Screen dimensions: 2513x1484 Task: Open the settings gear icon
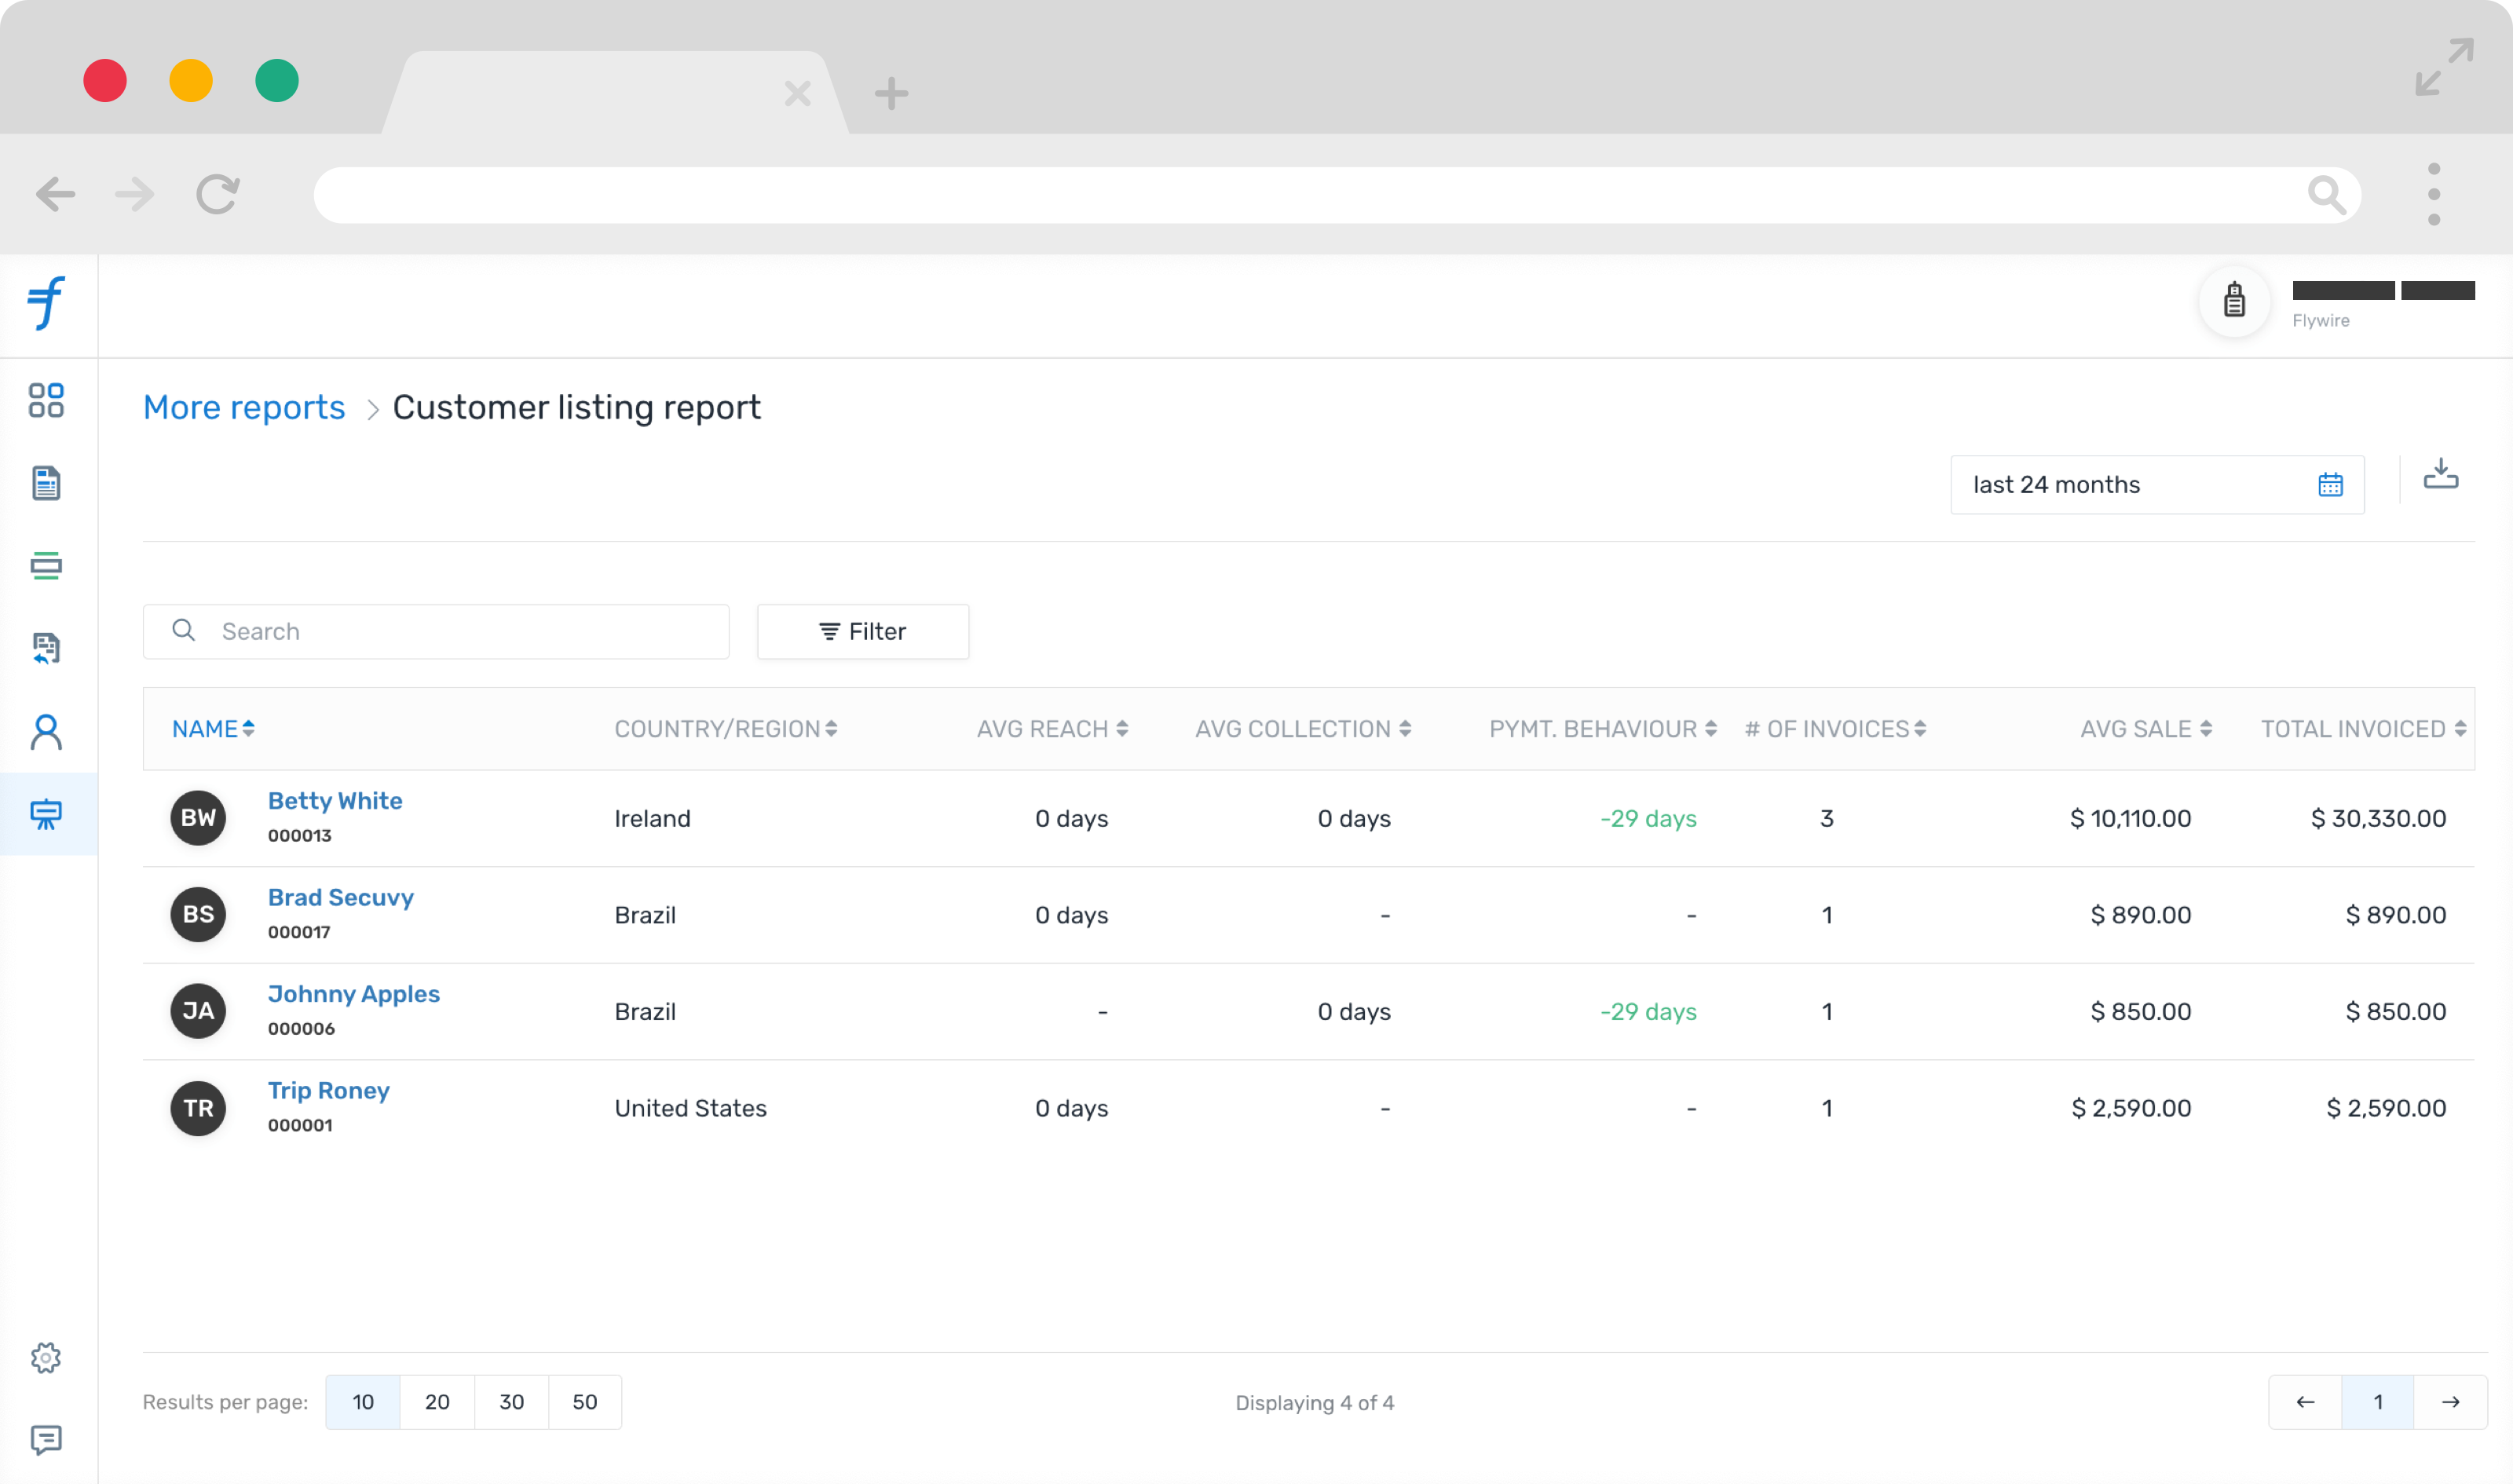tap(48, 1358)
